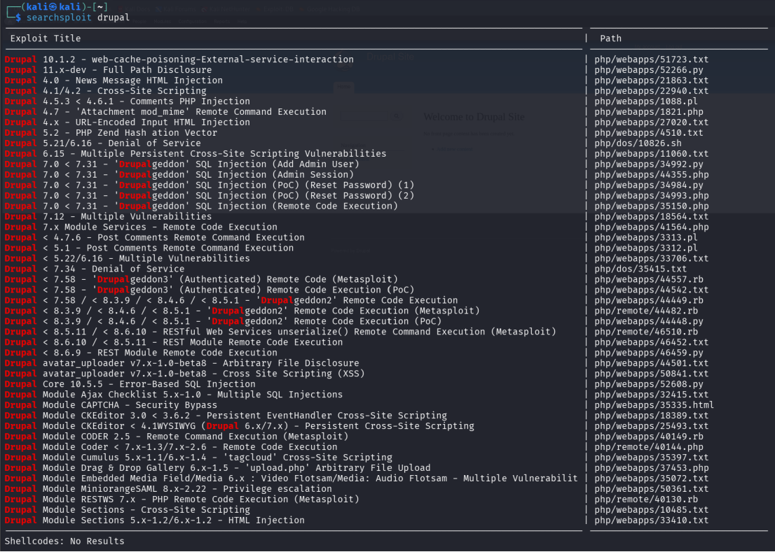
Task: Click the Module CODER 2.5 Remote Command Execution title
Action: click(177, 437)
